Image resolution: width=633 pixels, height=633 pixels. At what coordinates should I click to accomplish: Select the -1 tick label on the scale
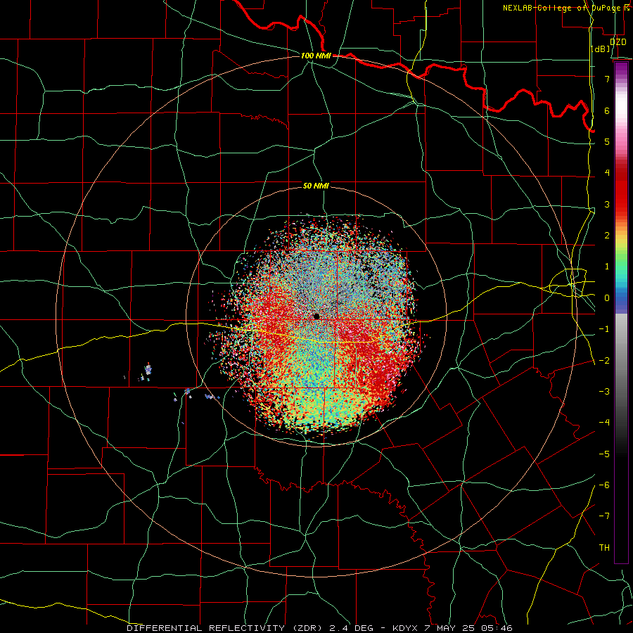604,329
